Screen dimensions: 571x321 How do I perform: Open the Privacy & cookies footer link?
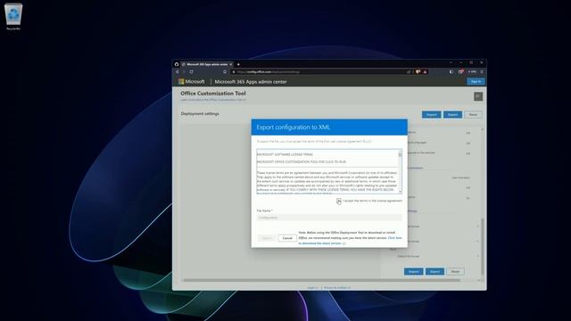[337, 287]
